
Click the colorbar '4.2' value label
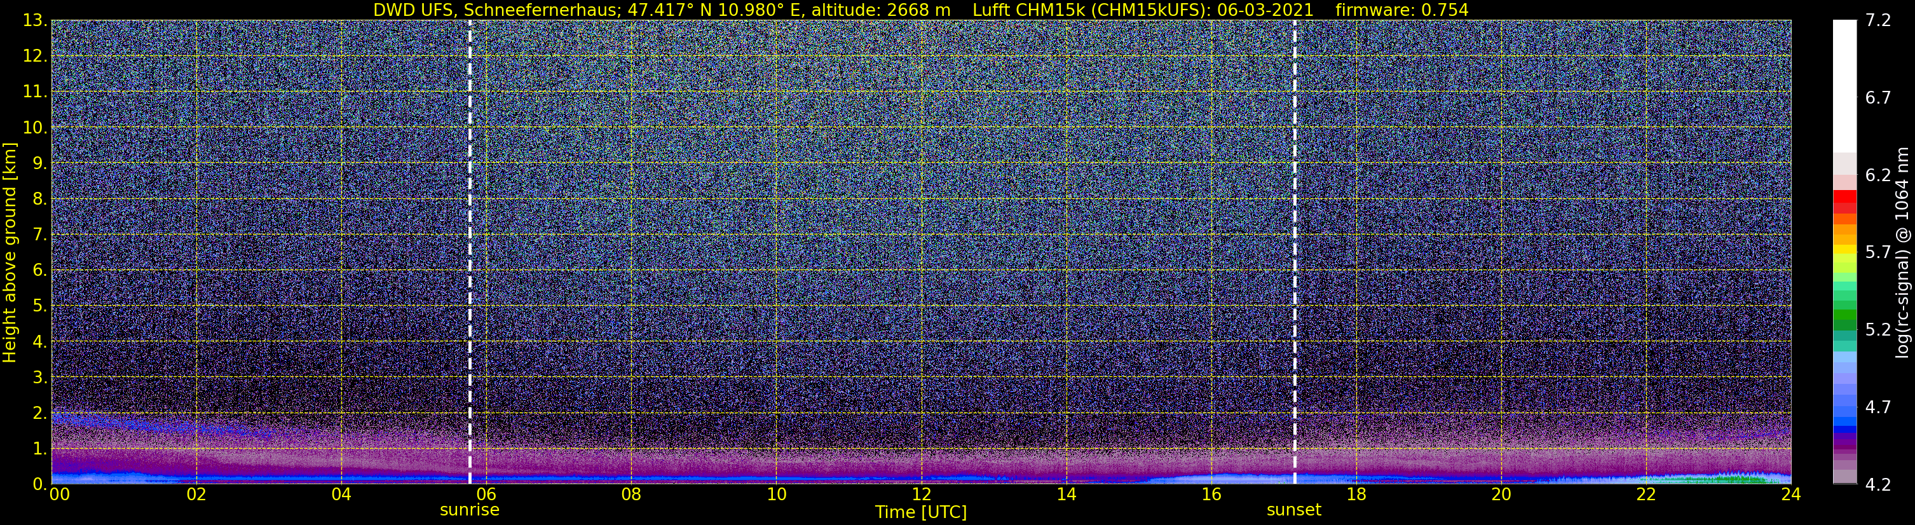1878,484
